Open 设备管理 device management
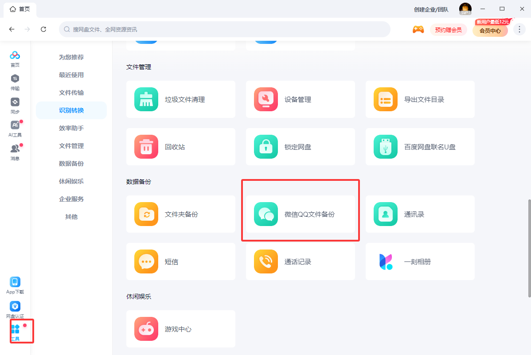 pos(300,99)
